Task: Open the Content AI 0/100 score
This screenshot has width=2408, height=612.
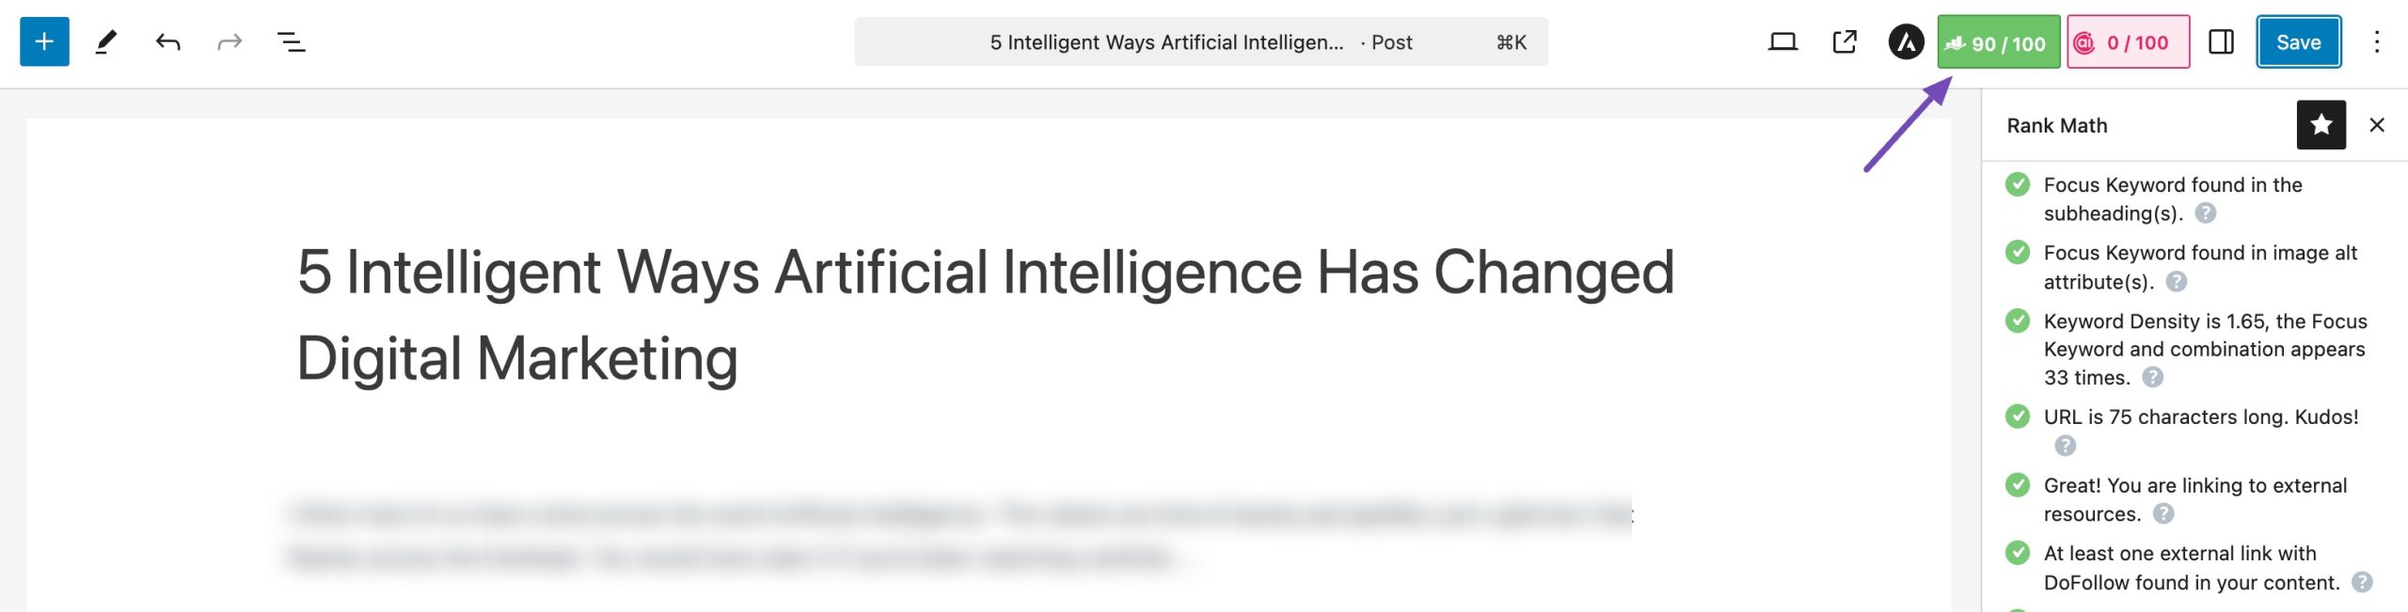Action: [2127, 42]
